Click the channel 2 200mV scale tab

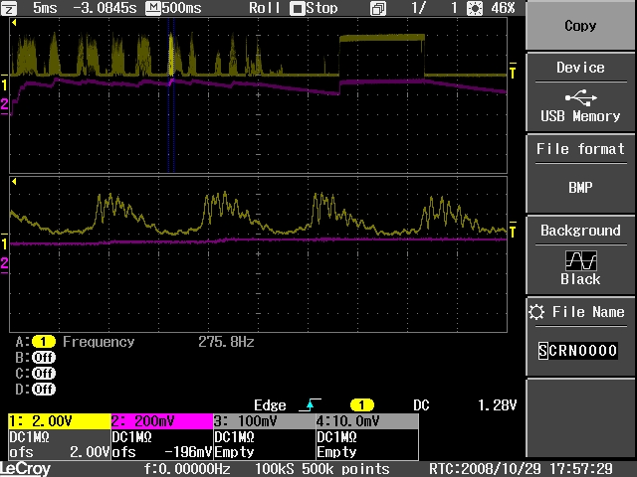[x=161, y=421]
